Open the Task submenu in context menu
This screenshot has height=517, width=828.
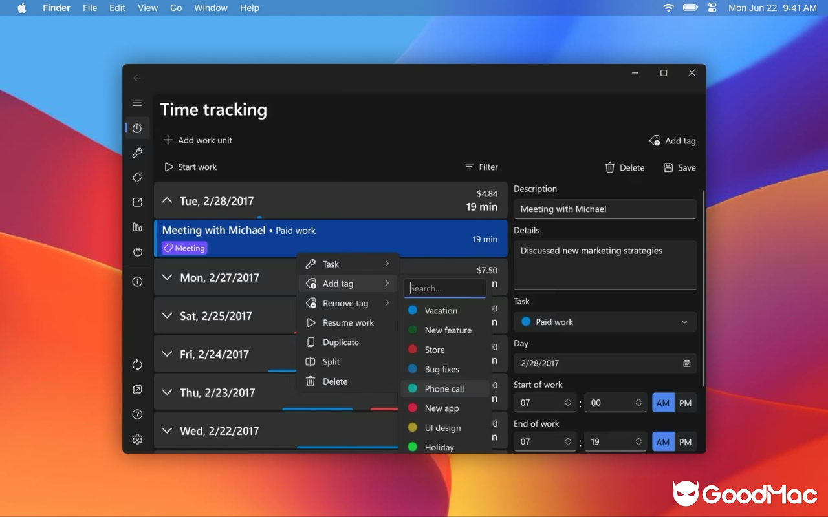pyautogui.click(x=348, y=264)
